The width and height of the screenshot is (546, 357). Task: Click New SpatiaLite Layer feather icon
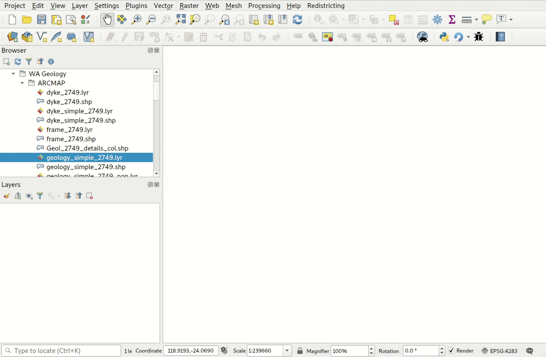(x=56, y=37)
